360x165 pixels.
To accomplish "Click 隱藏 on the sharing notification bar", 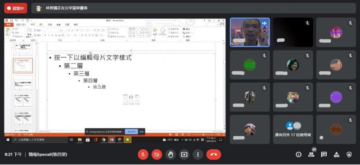I will click(x=141, y=132).
